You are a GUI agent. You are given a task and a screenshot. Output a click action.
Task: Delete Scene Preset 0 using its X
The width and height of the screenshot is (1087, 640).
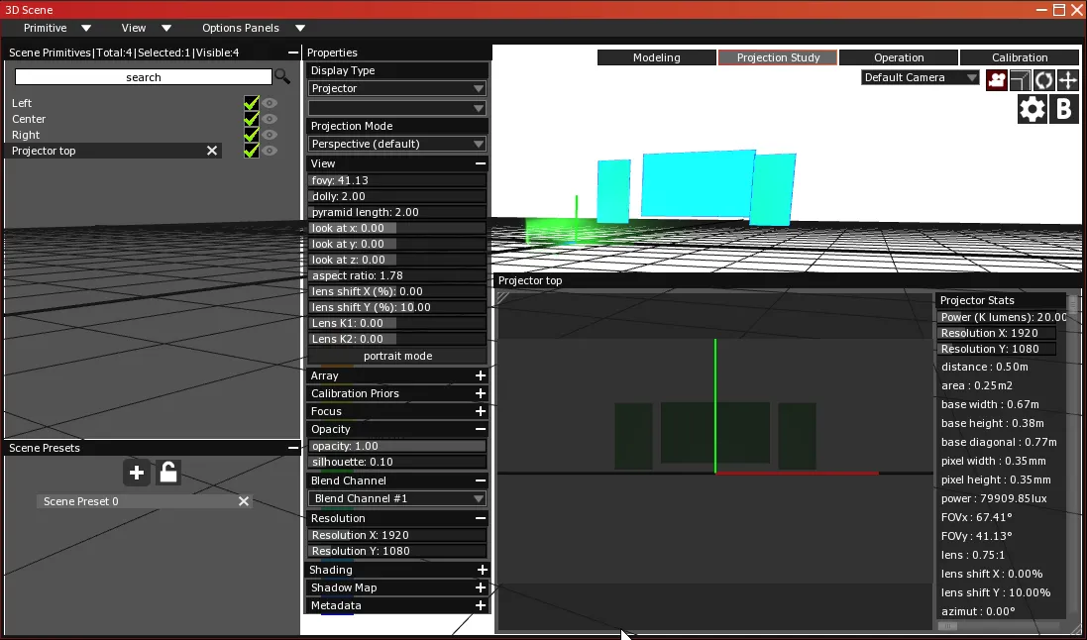(x=244, y=501)
